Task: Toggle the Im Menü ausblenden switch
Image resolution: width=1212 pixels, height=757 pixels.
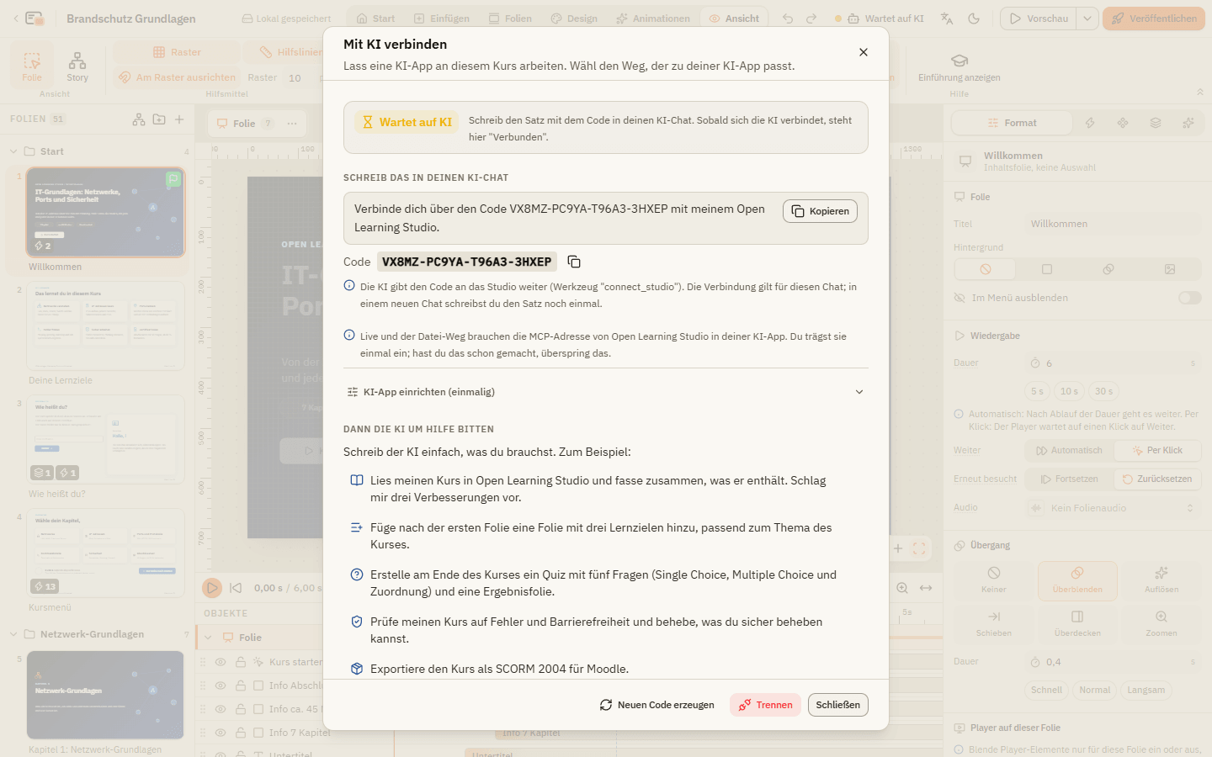Action: pos(1190,298)
